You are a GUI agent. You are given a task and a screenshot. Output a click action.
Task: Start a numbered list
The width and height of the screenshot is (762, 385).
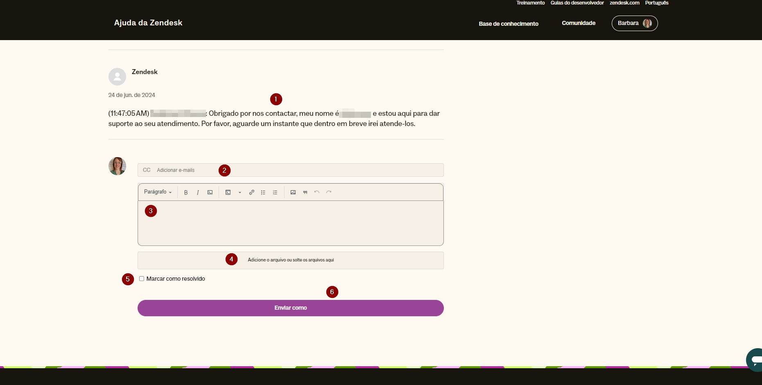[x=275, y=192]
